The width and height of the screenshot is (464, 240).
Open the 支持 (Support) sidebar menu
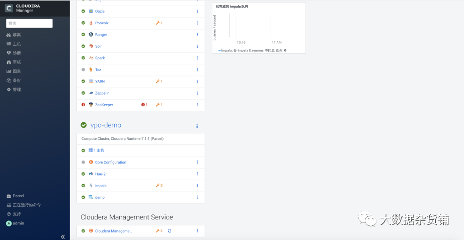point(14,214)
